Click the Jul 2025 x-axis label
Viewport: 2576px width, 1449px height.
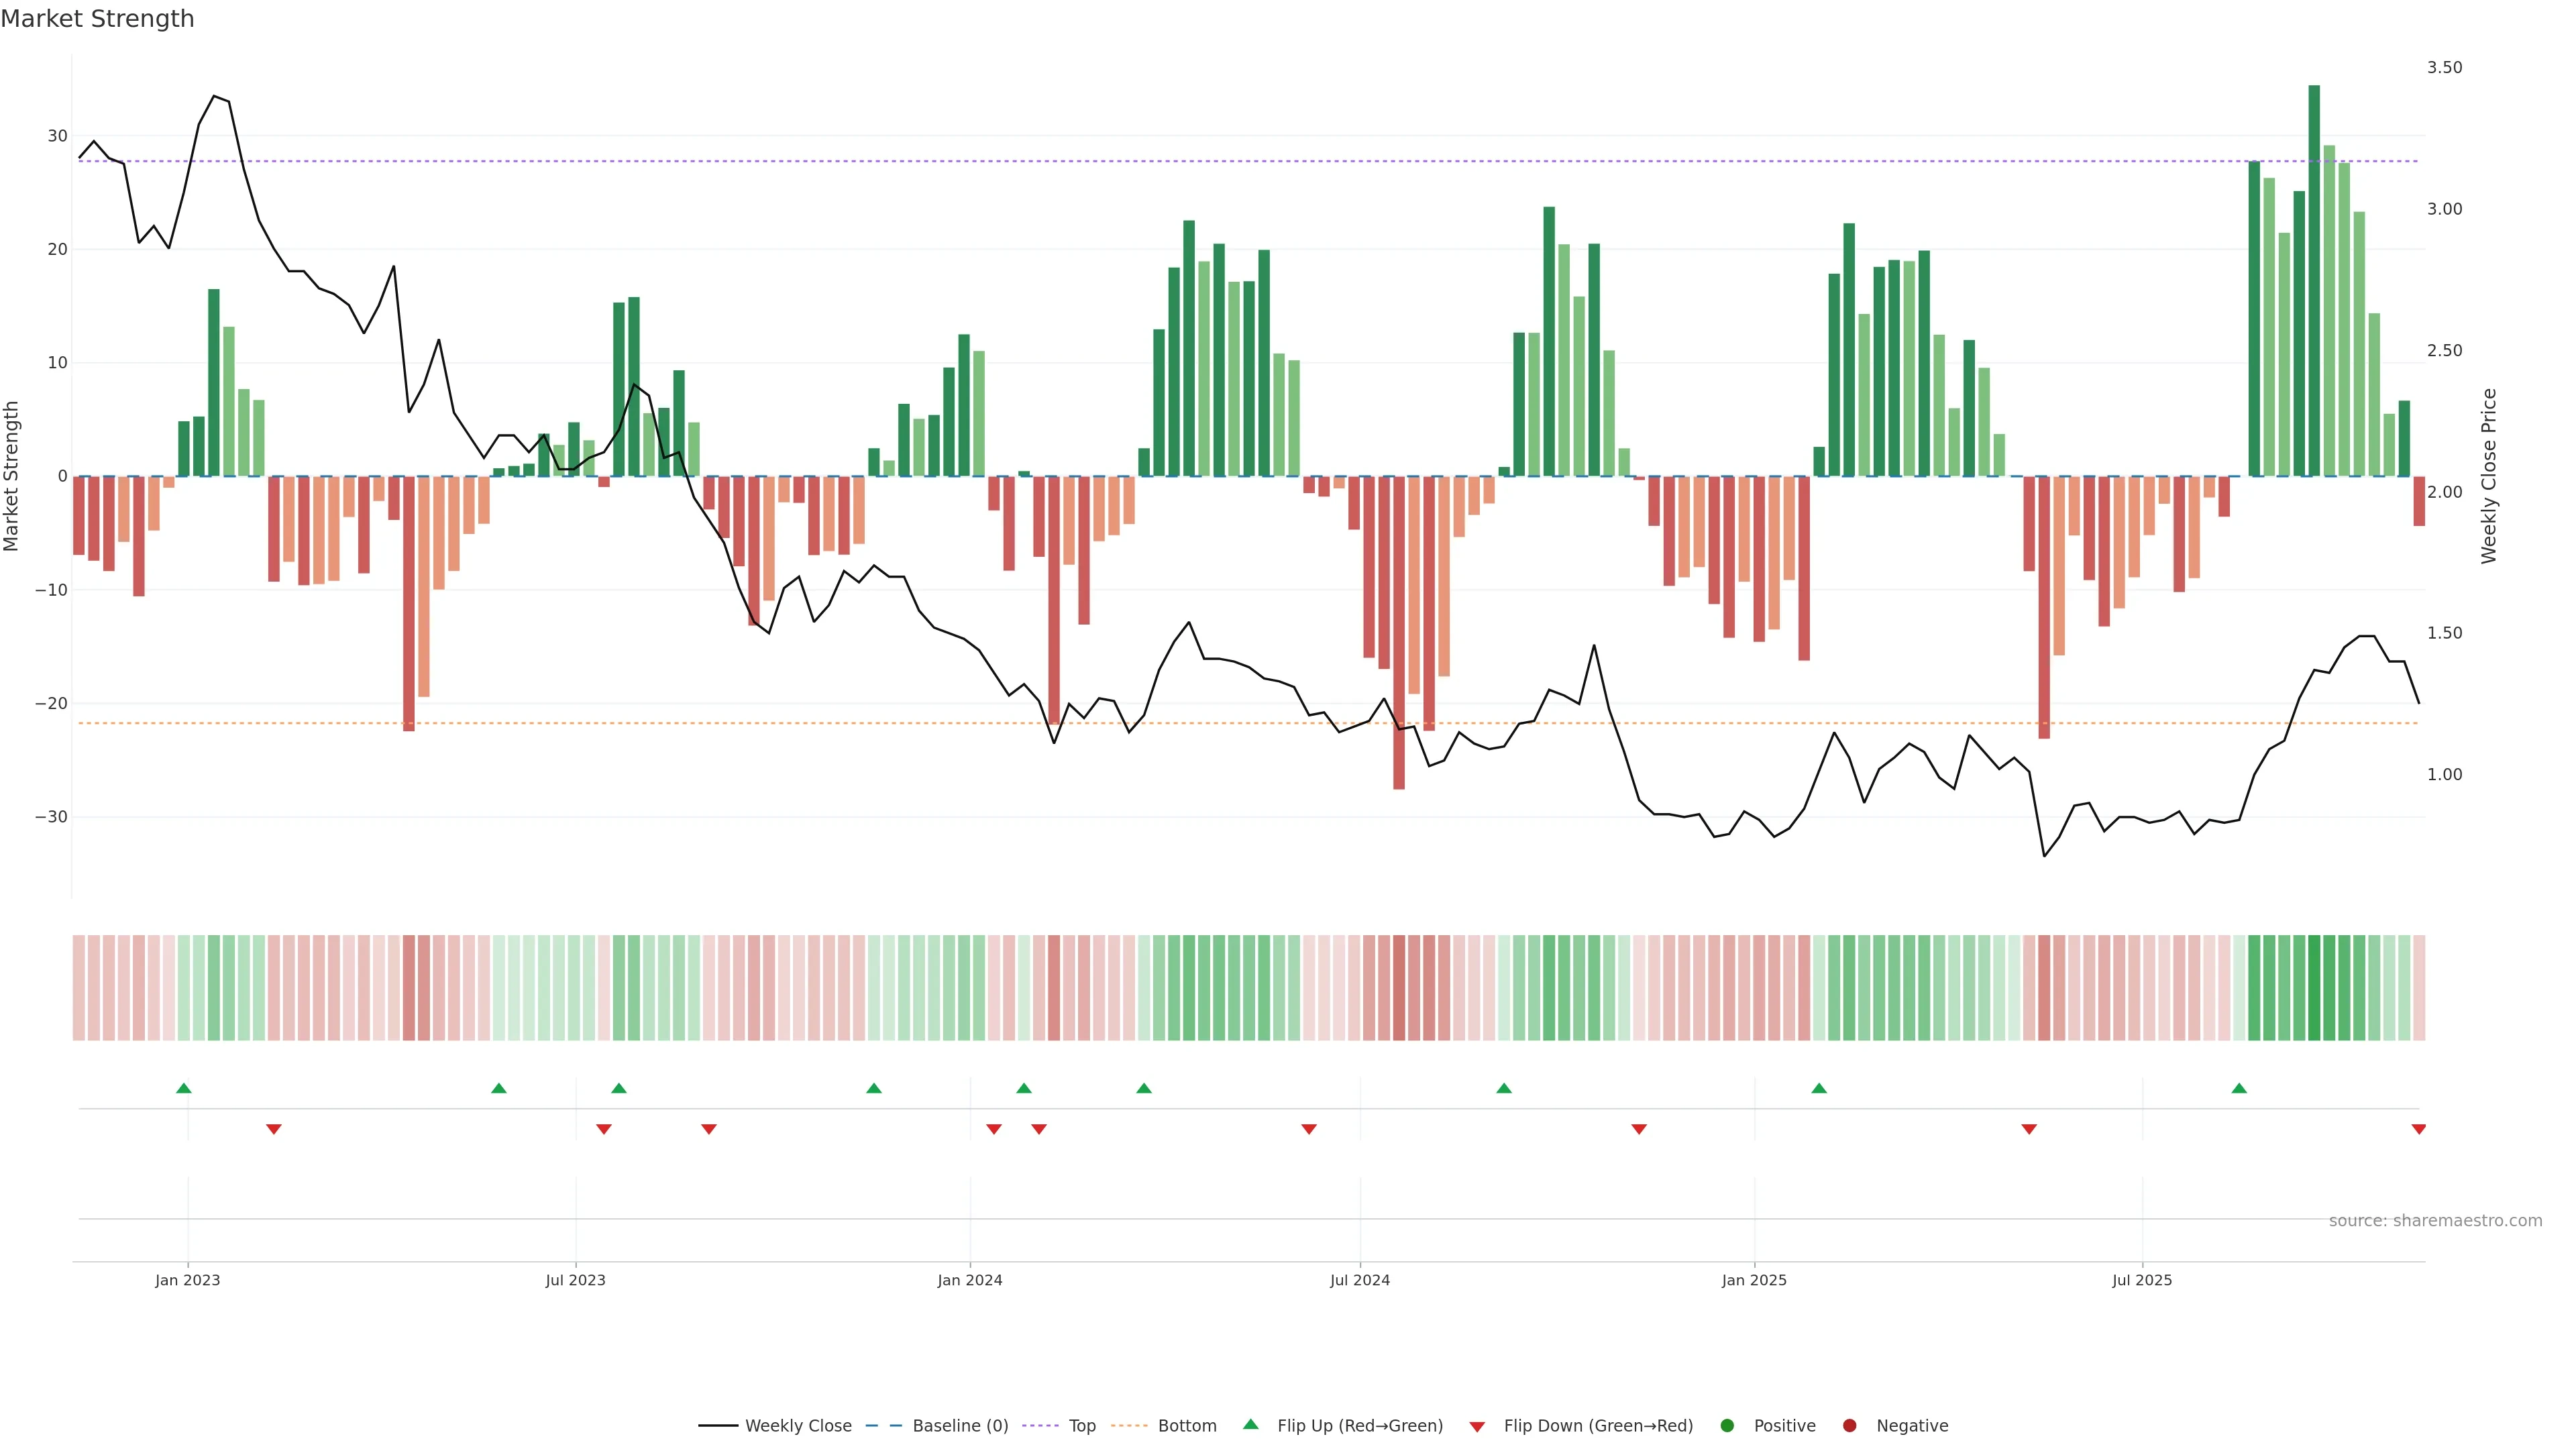tap(2141, 1280)
